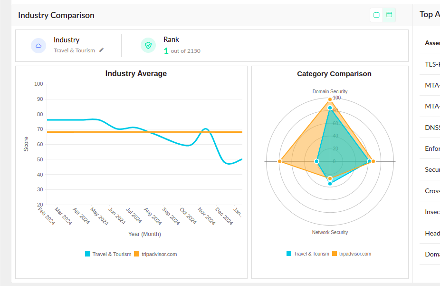Select the row starting with Cross
Screen dimensions: 440x286
pos(432,191)
